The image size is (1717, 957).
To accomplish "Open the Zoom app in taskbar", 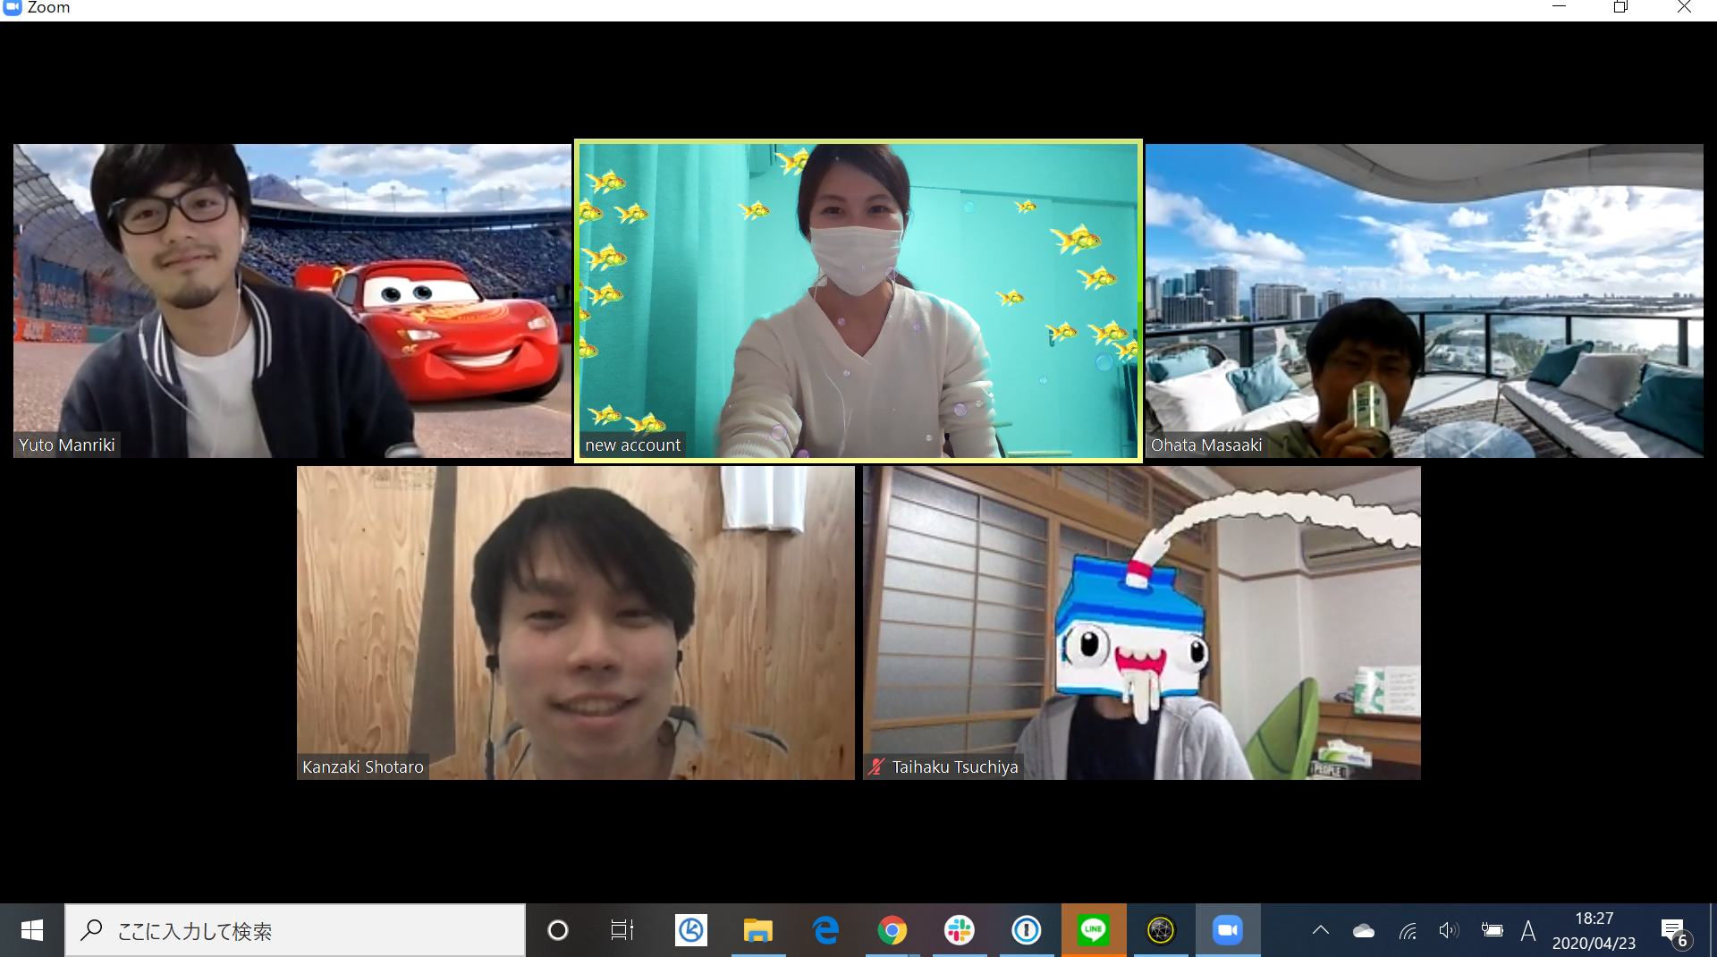I will point(1228,930).
